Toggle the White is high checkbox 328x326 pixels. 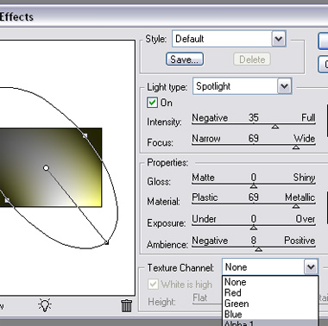click(x=153, y=285)
